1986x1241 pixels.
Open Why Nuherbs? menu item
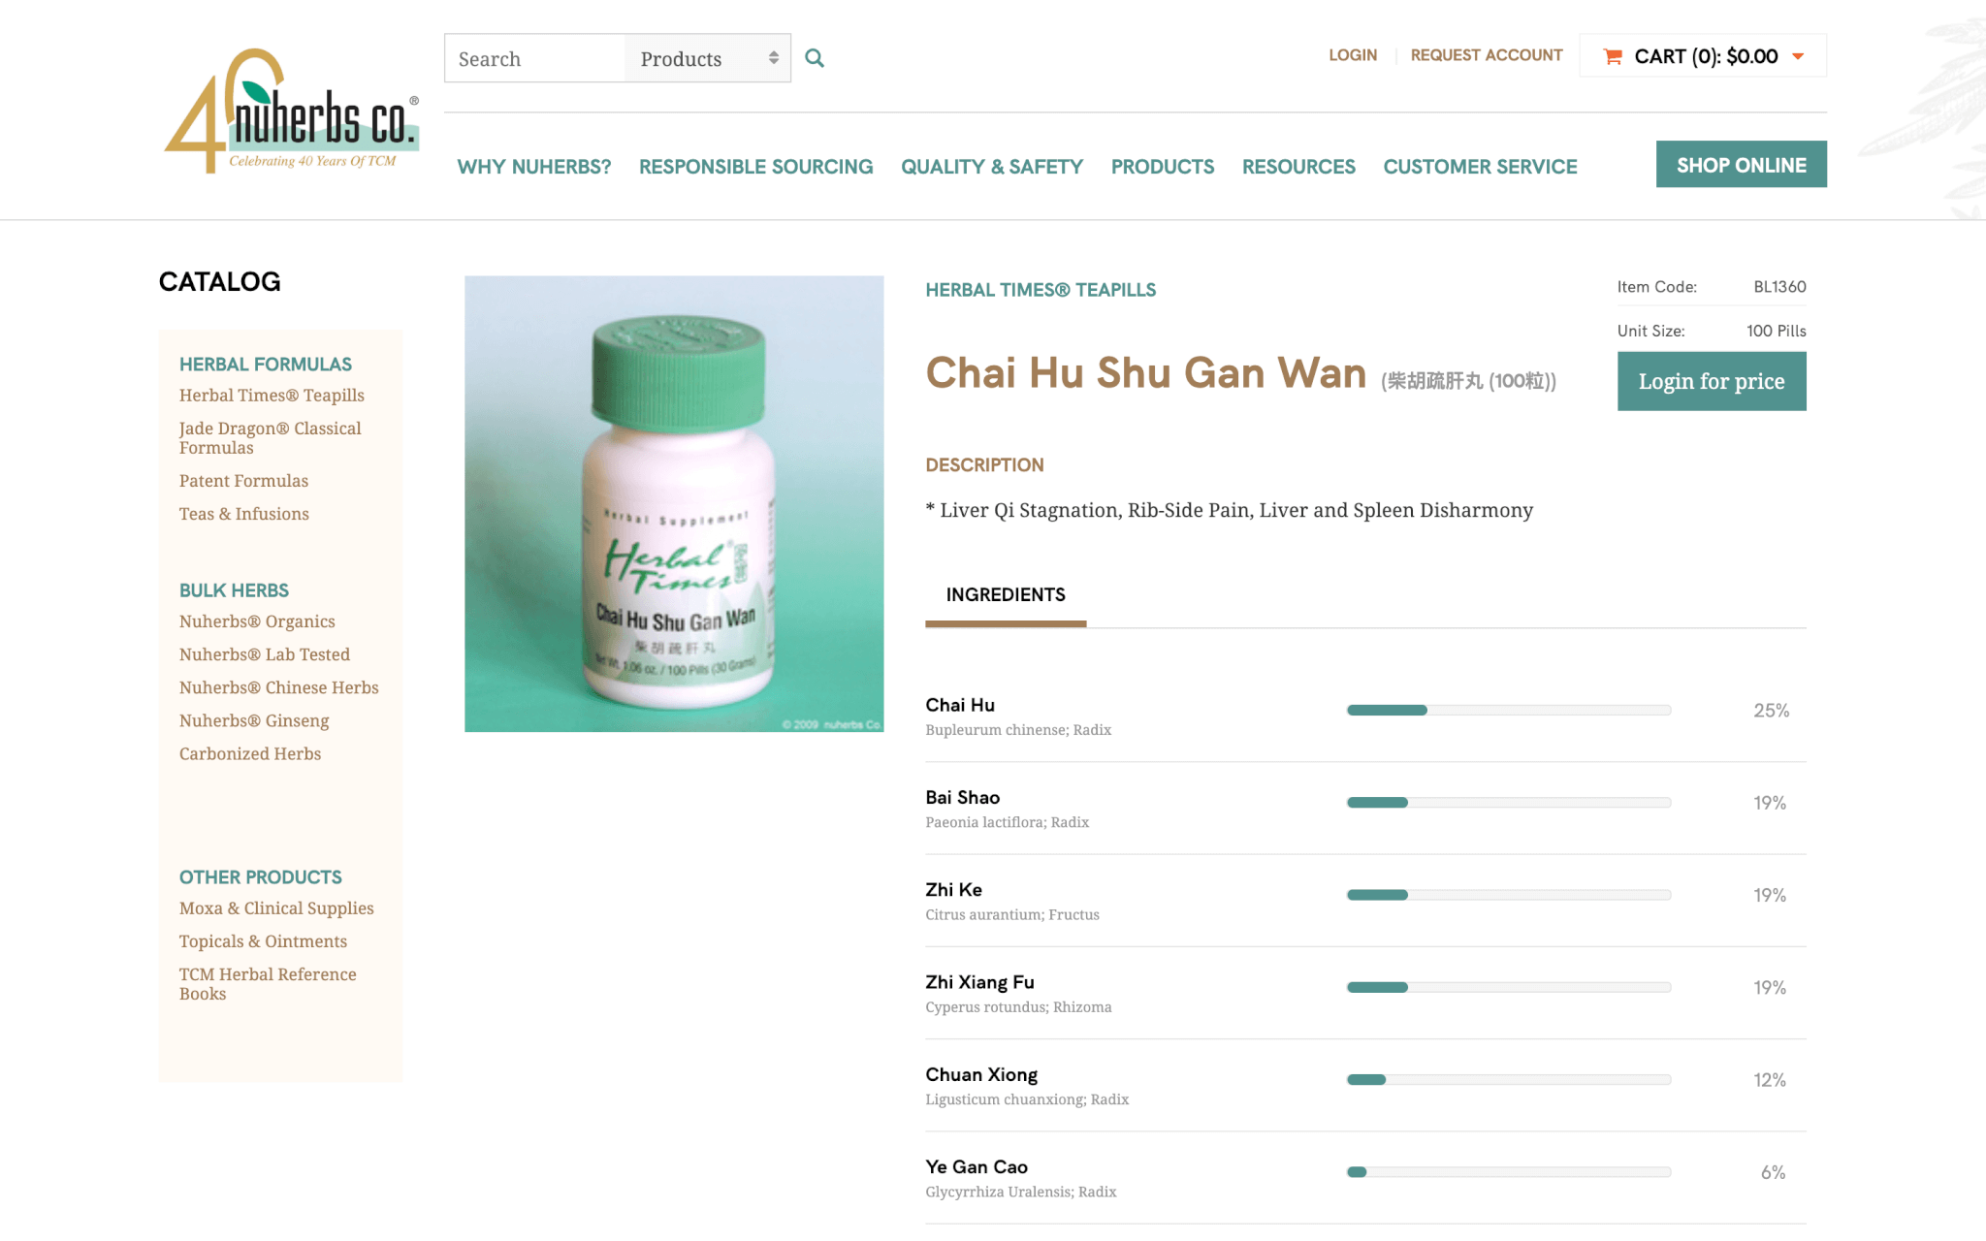(534, 167)
